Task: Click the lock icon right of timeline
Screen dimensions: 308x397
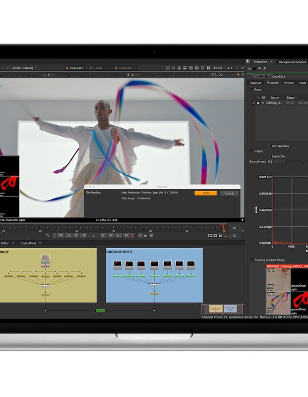Action: 220,235
